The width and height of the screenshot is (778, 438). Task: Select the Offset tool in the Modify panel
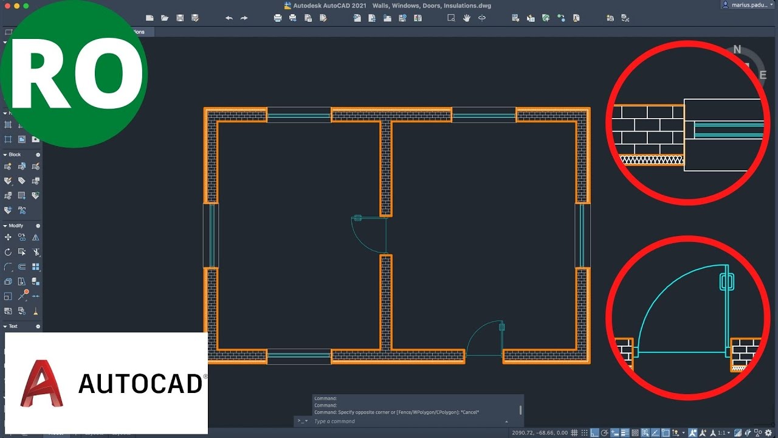pos(22,266)
